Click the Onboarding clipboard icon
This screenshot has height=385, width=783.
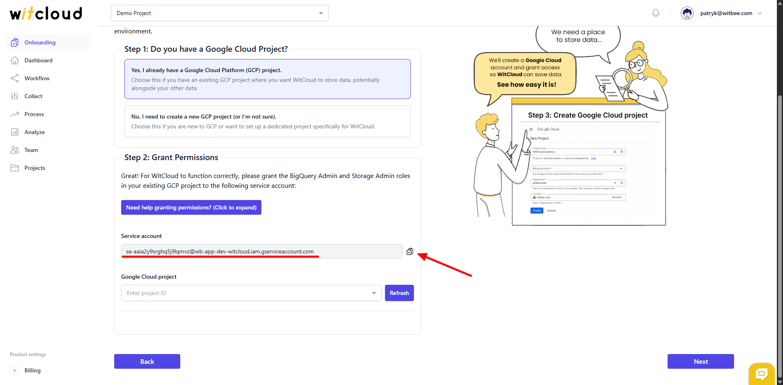coord(15,42)
